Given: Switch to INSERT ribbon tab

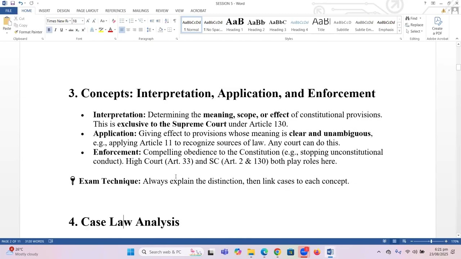Looking at the screenshot, I should click(x=44, y=11).
